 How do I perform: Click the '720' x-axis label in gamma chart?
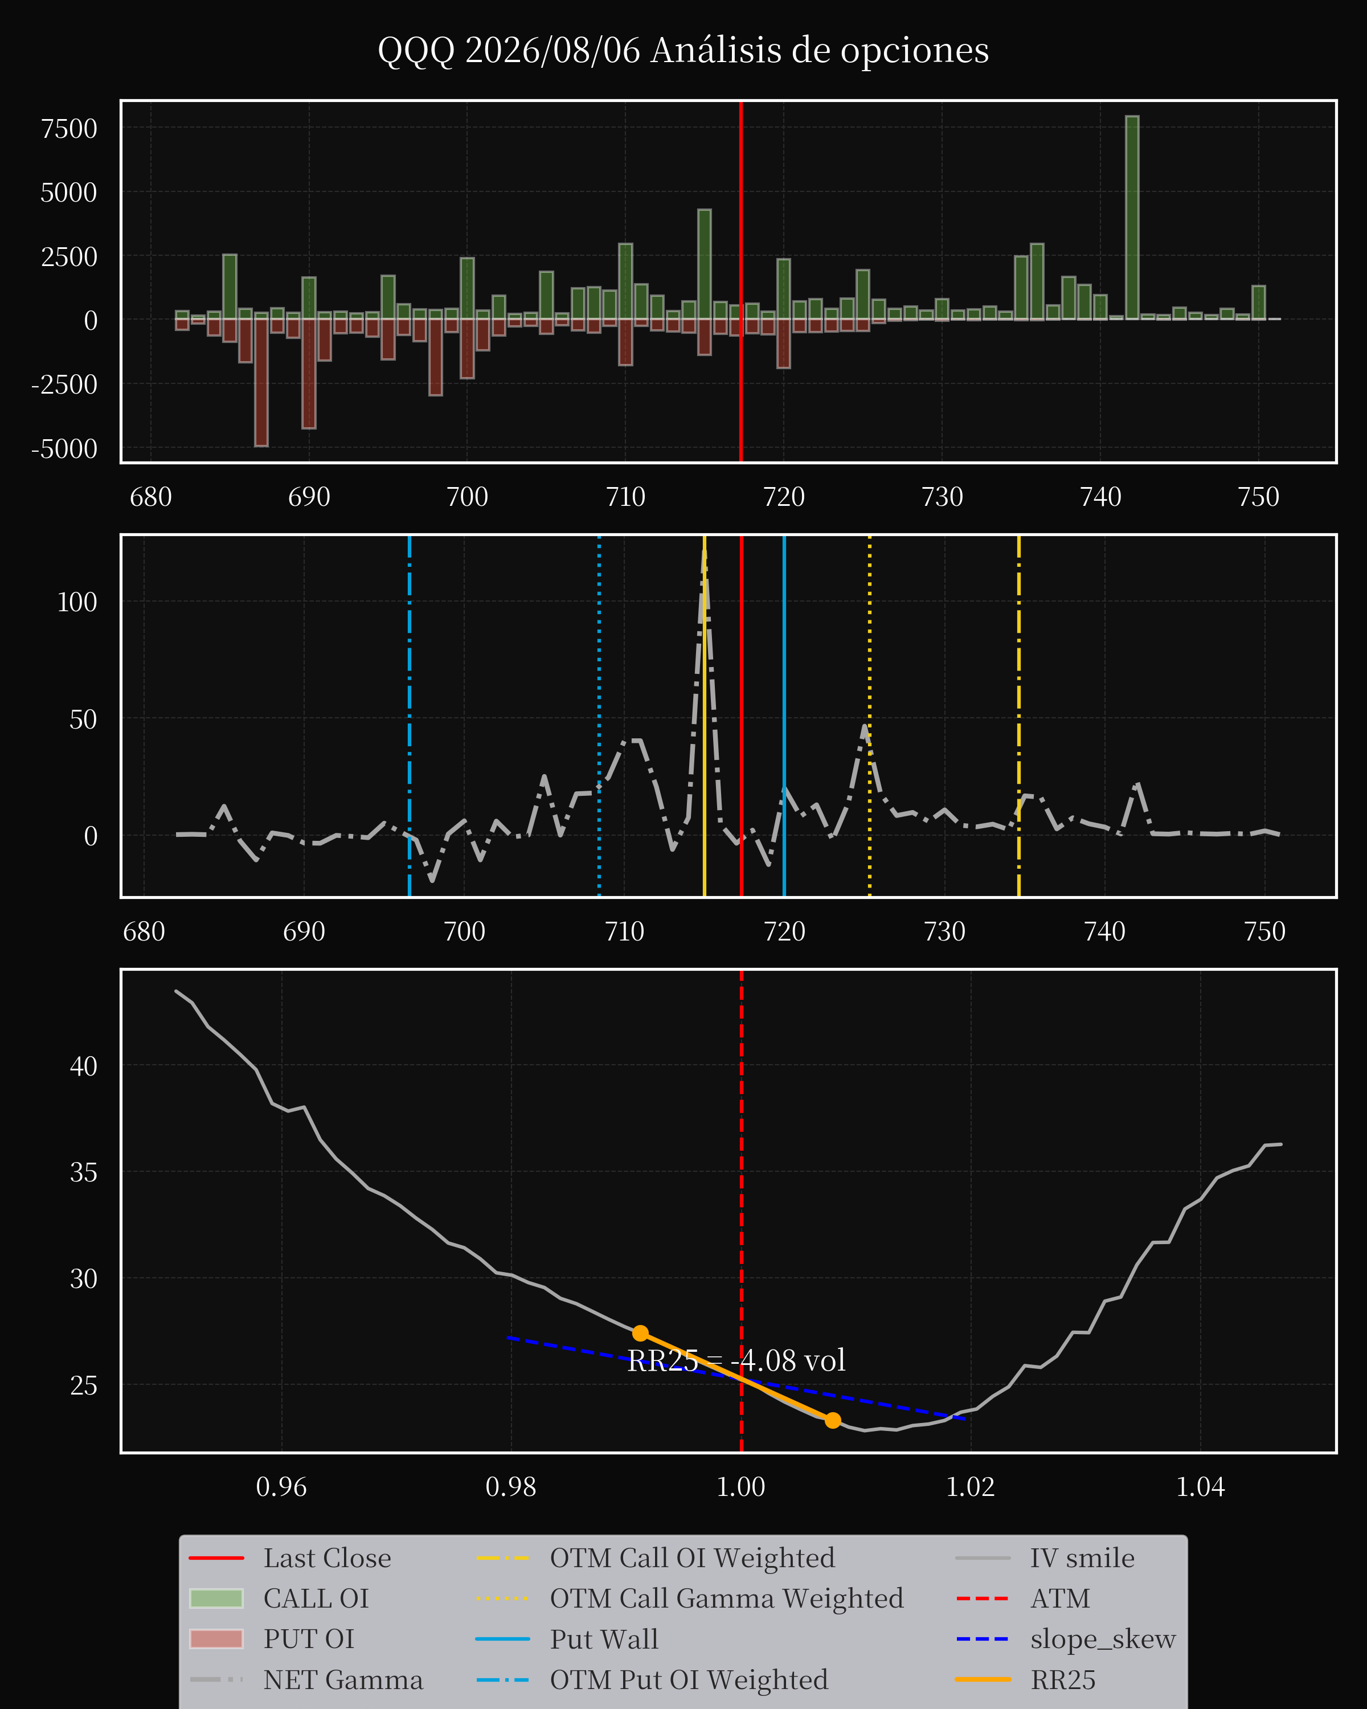(784, 931)
